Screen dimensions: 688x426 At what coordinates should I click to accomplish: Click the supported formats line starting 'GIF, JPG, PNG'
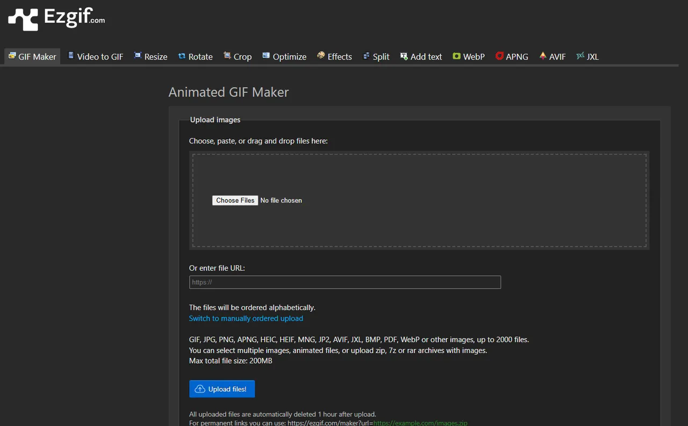coord(359,340)
